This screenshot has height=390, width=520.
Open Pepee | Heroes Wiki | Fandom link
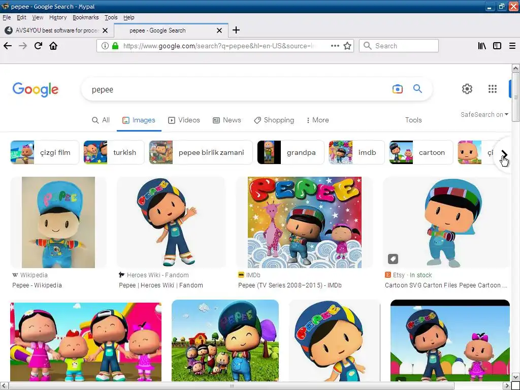(161, 285)
